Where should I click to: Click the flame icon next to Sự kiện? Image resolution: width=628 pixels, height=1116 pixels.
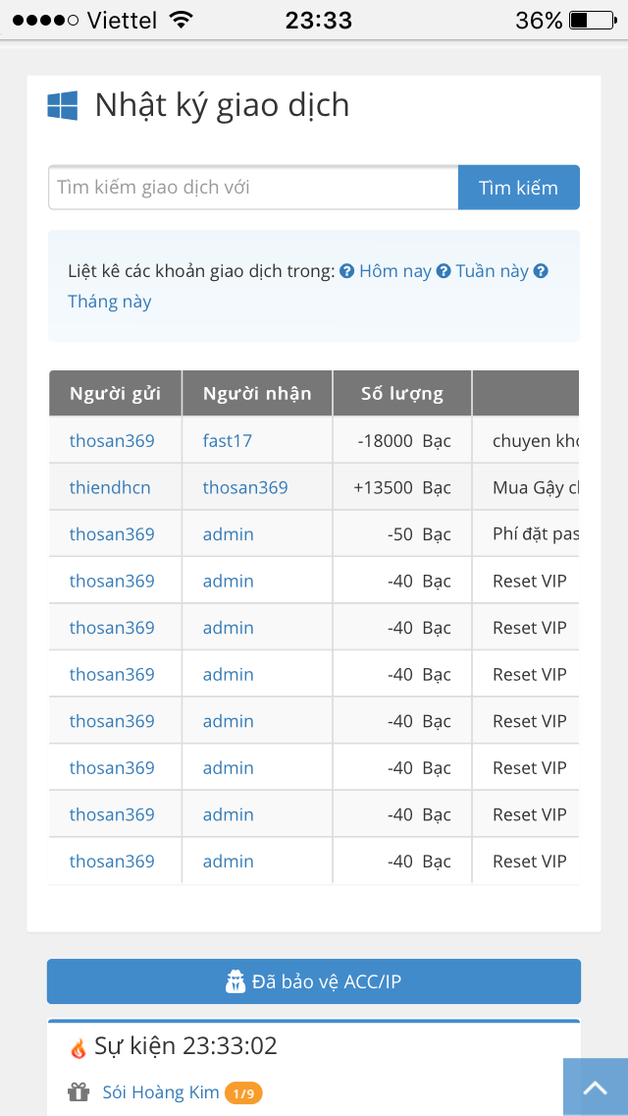(x=78, y=1047)
